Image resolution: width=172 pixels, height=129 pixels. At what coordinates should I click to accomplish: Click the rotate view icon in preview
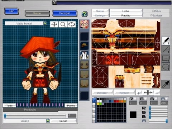[x=71, y=24]
